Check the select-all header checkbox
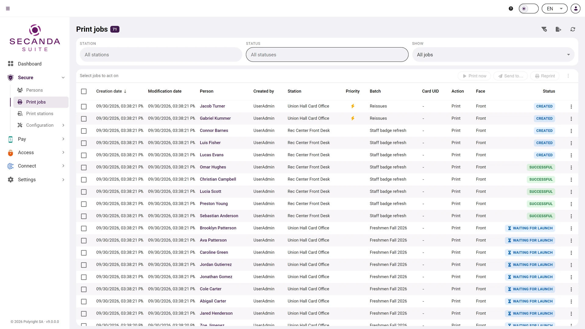Viewport: 585px width, 329px height. [x=84, y=91]
